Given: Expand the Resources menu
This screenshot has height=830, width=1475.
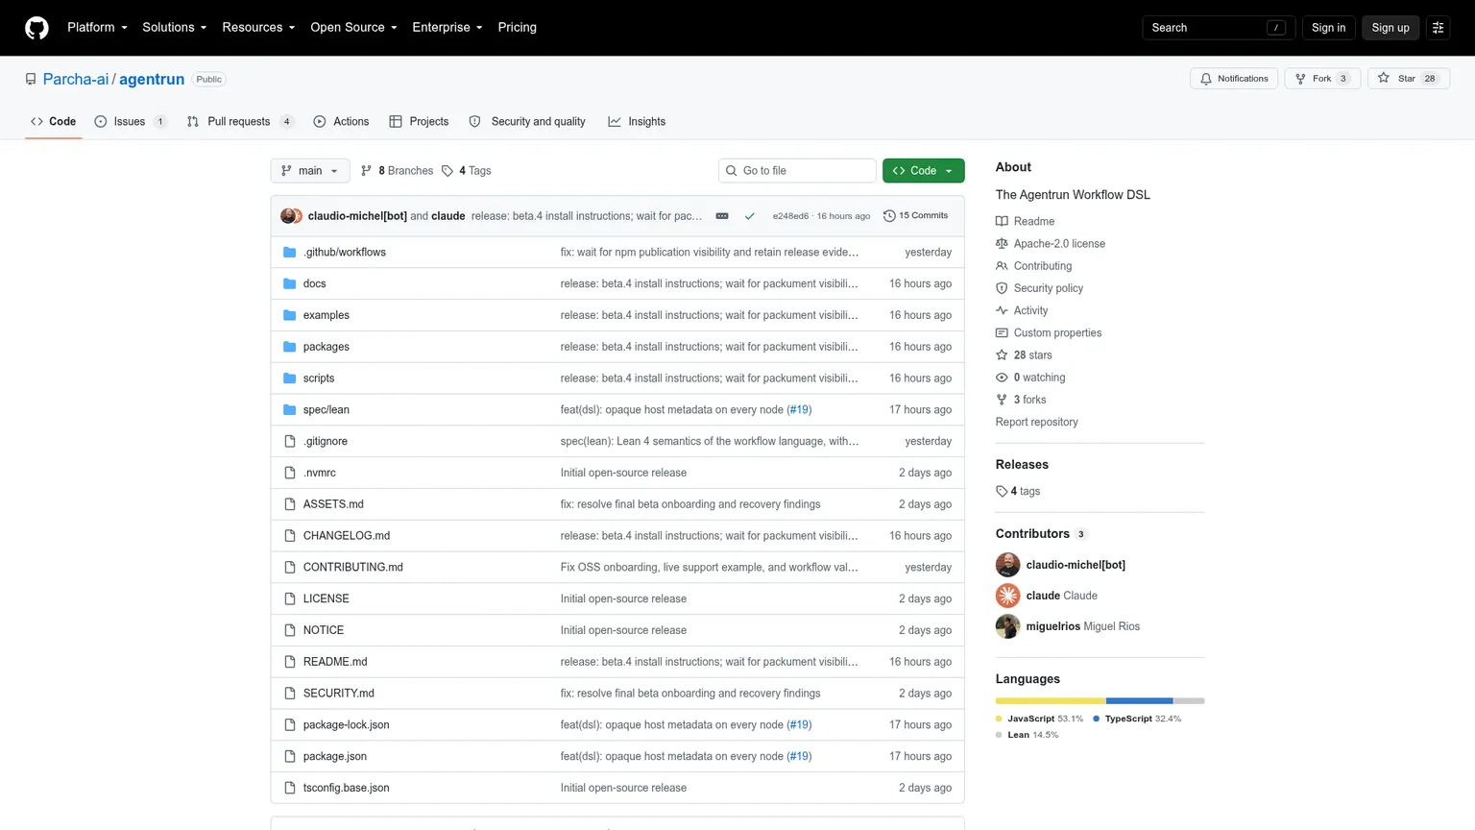Looking at the screenshot, I should [258, 28].
